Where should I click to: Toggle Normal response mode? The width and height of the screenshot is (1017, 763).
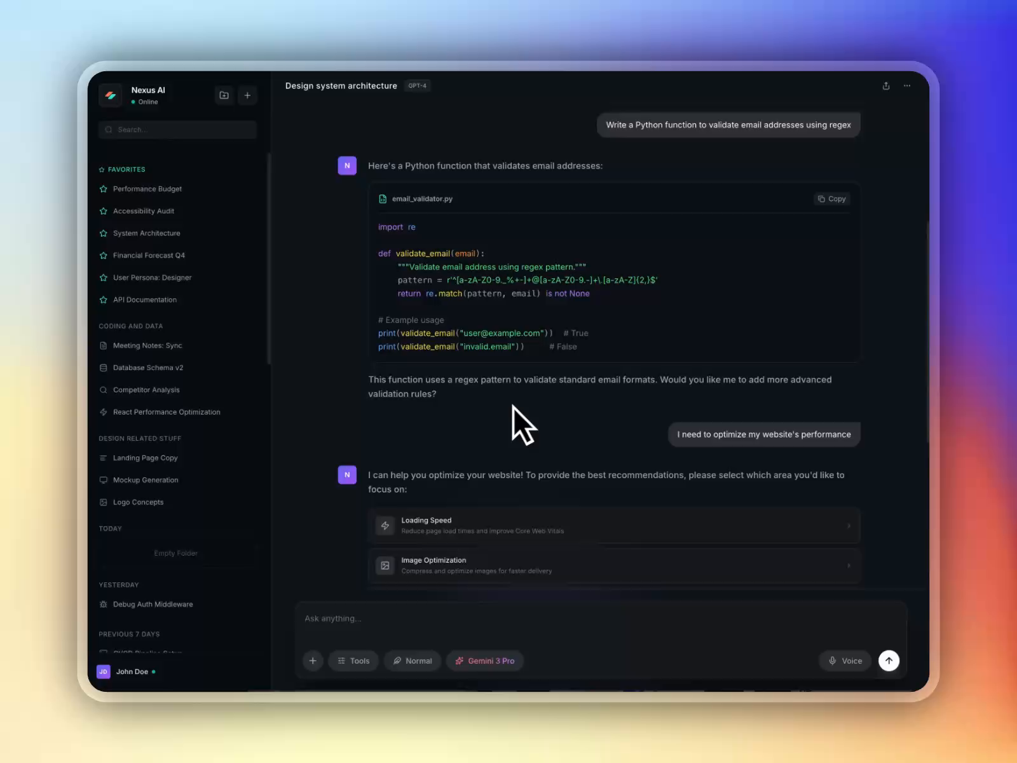412,661
